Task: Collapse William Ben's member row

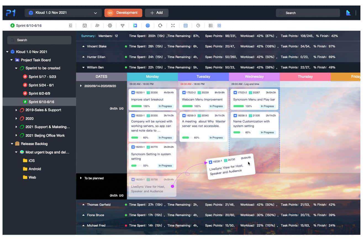Action: (83, 67)
